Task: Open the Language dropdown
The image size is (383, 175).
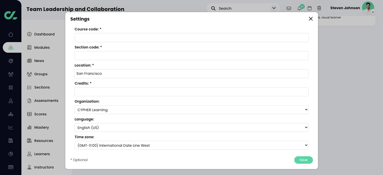Action: click(191, 128)
